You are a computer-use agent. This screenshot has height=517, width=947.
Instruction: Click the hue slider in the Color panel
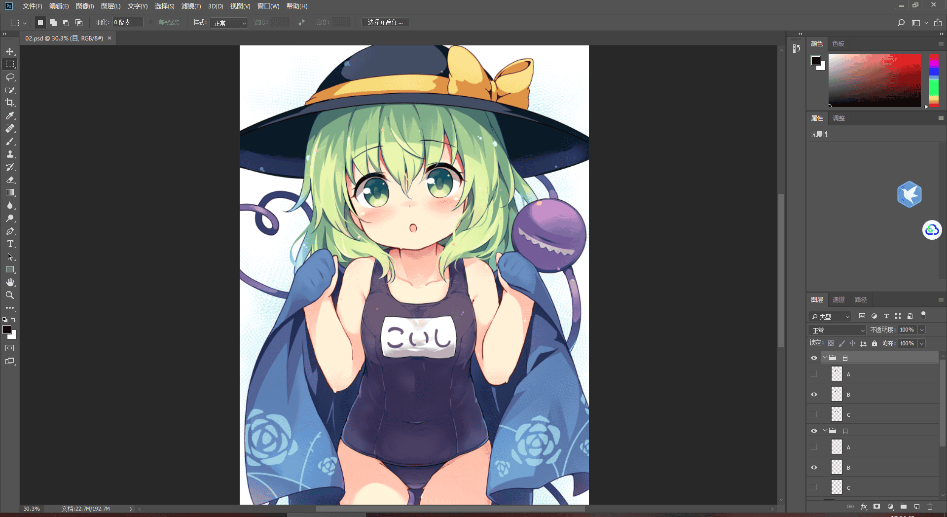click(x=934, y=80)
